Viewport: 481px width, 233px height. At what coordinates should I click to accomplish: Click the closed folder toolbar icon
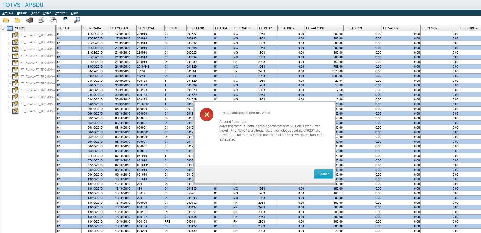click(17, 20)
